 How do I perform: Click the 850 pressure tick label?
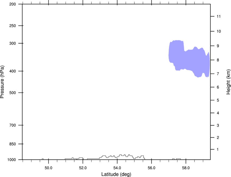click(13, 144)
